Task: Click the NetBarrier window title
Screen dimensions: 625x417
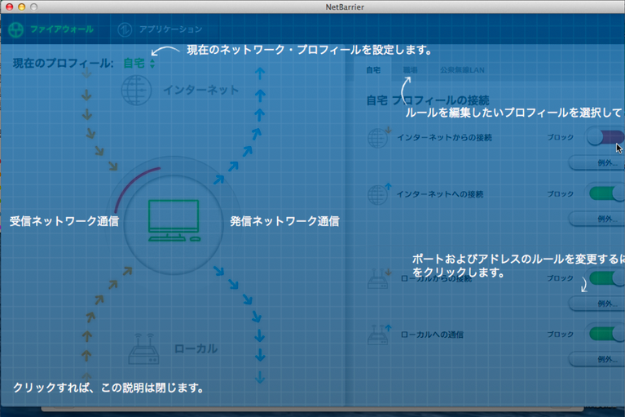Action: pyautogui.click(x=345, y=7)
